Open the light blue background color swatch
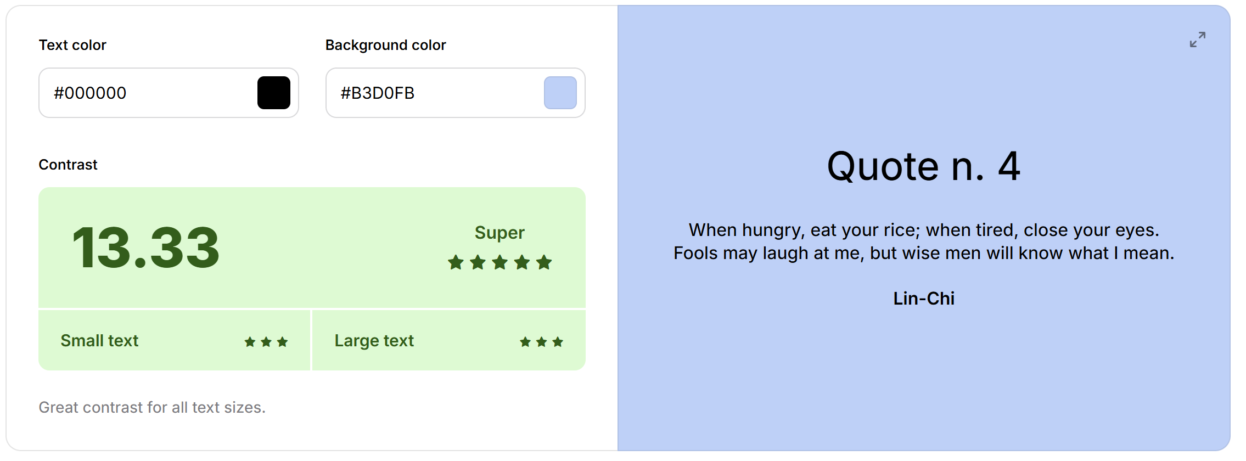This screenshot has width=1246, height=461. (x=560, y=93)
